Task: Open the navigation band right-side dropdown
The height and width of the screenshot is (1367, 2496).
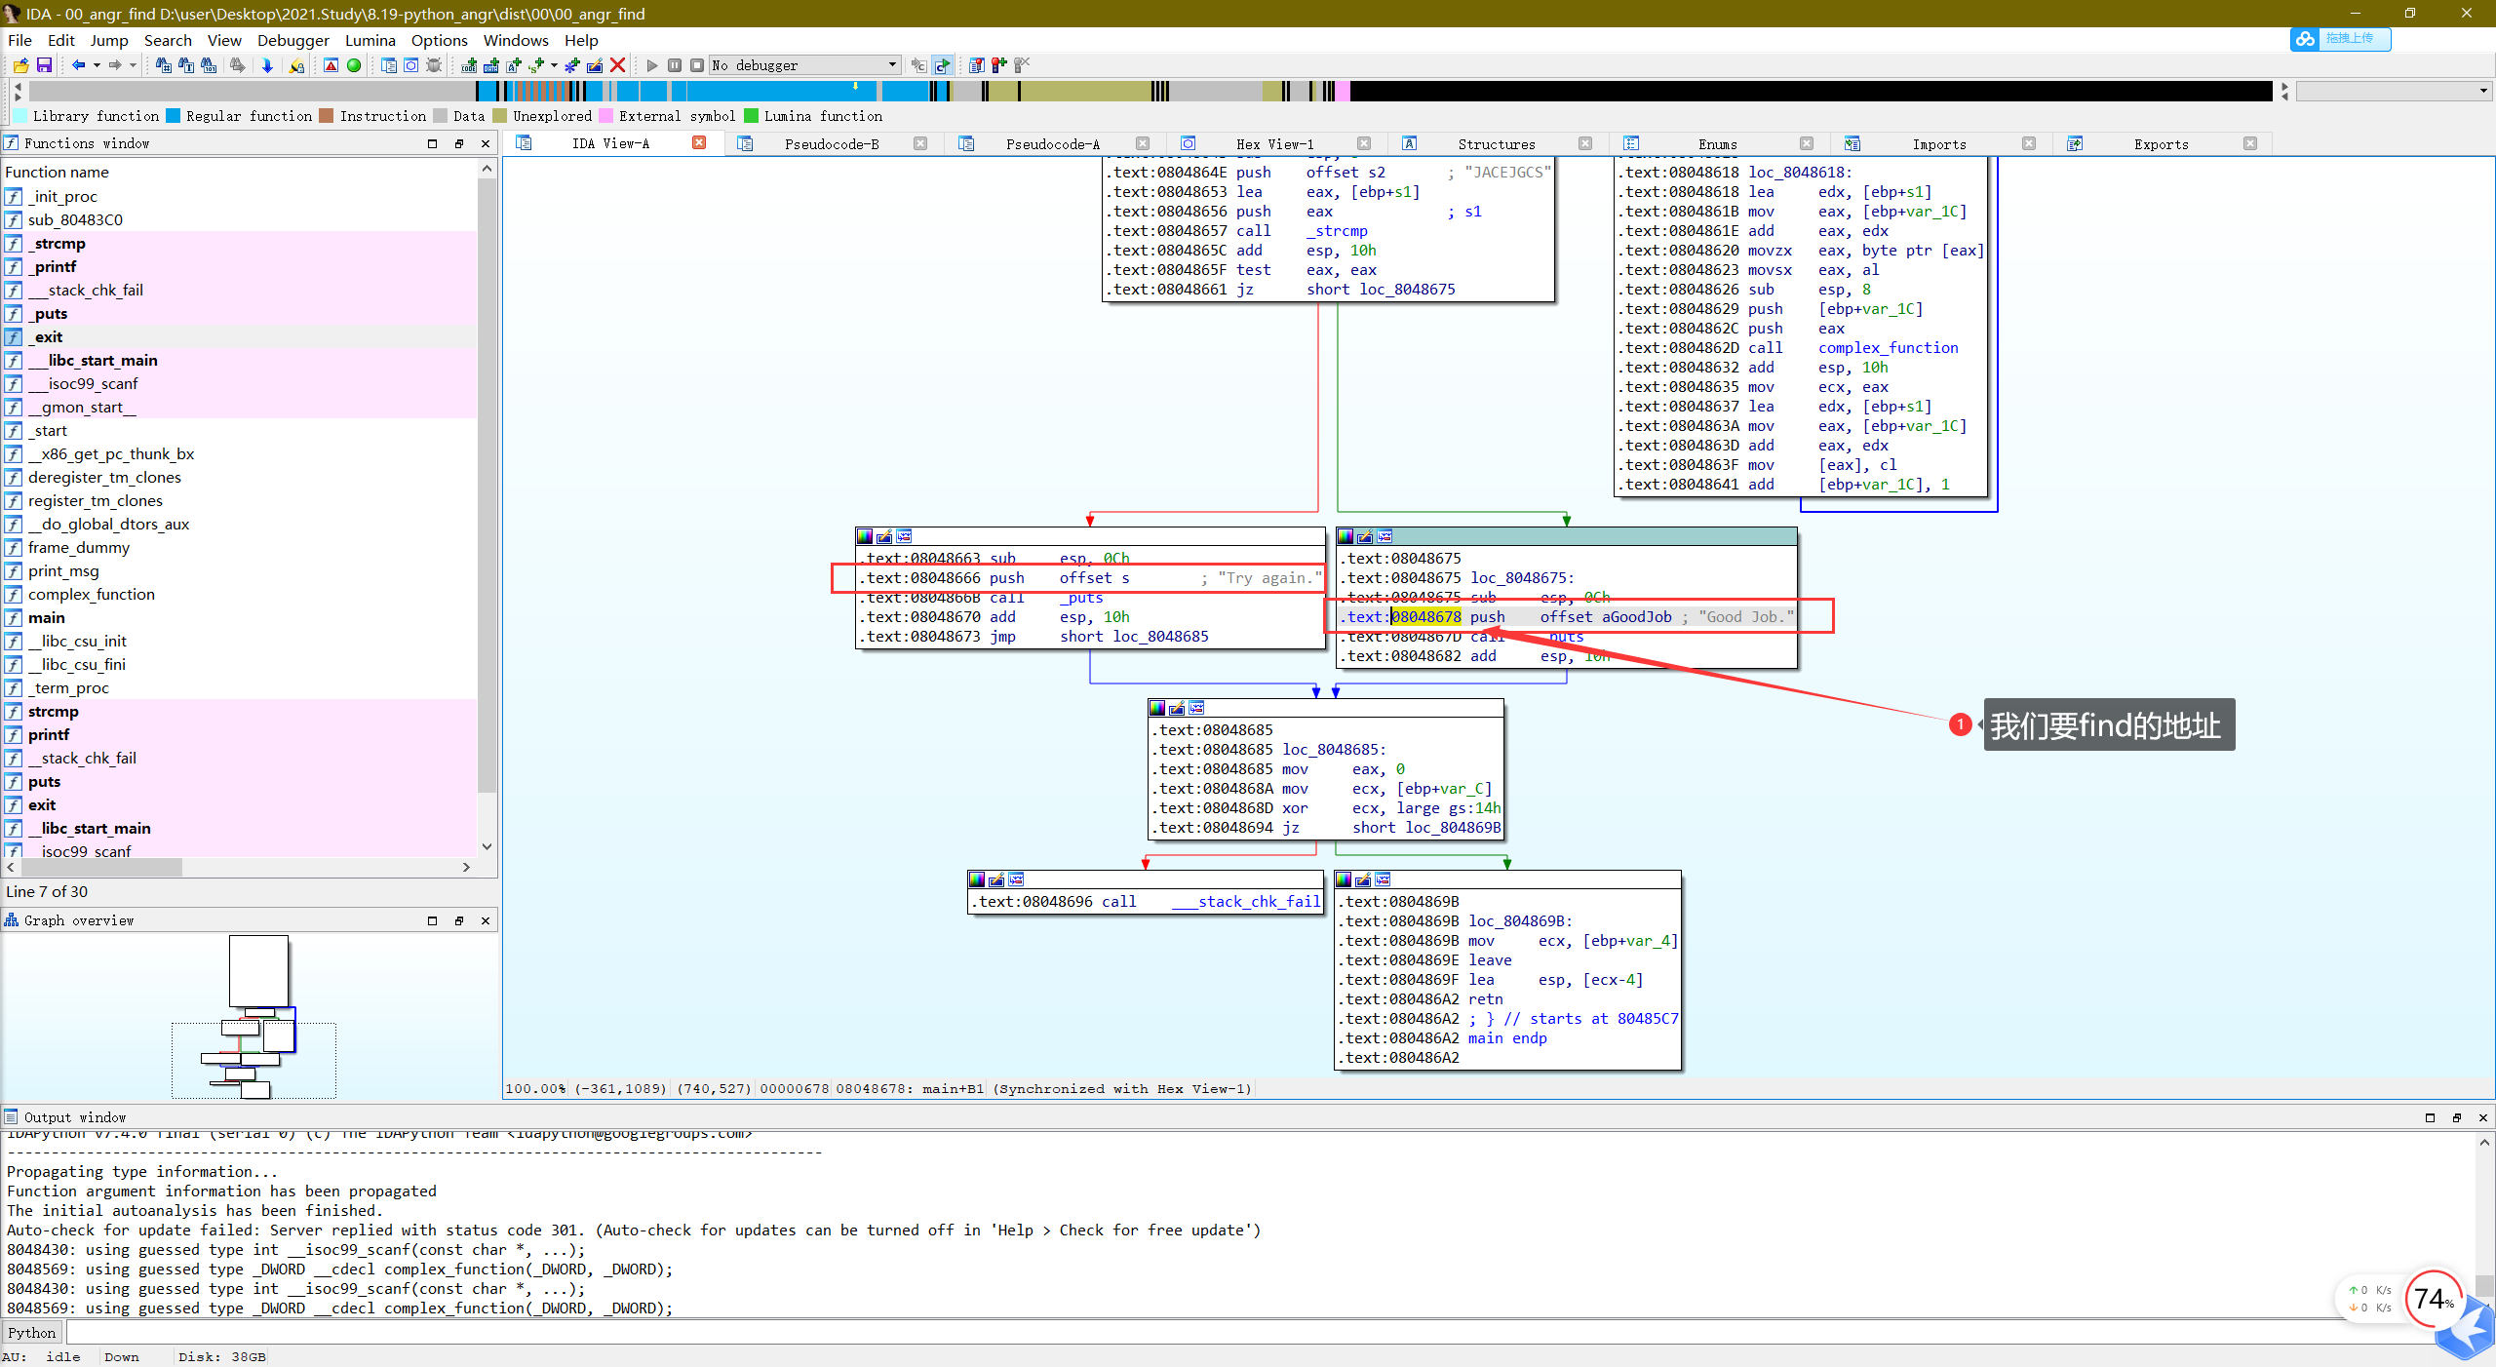Action: click(x=2482, y=91)
